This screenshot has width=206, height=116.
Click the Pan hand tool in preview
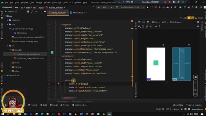click(x=195, y=77)
